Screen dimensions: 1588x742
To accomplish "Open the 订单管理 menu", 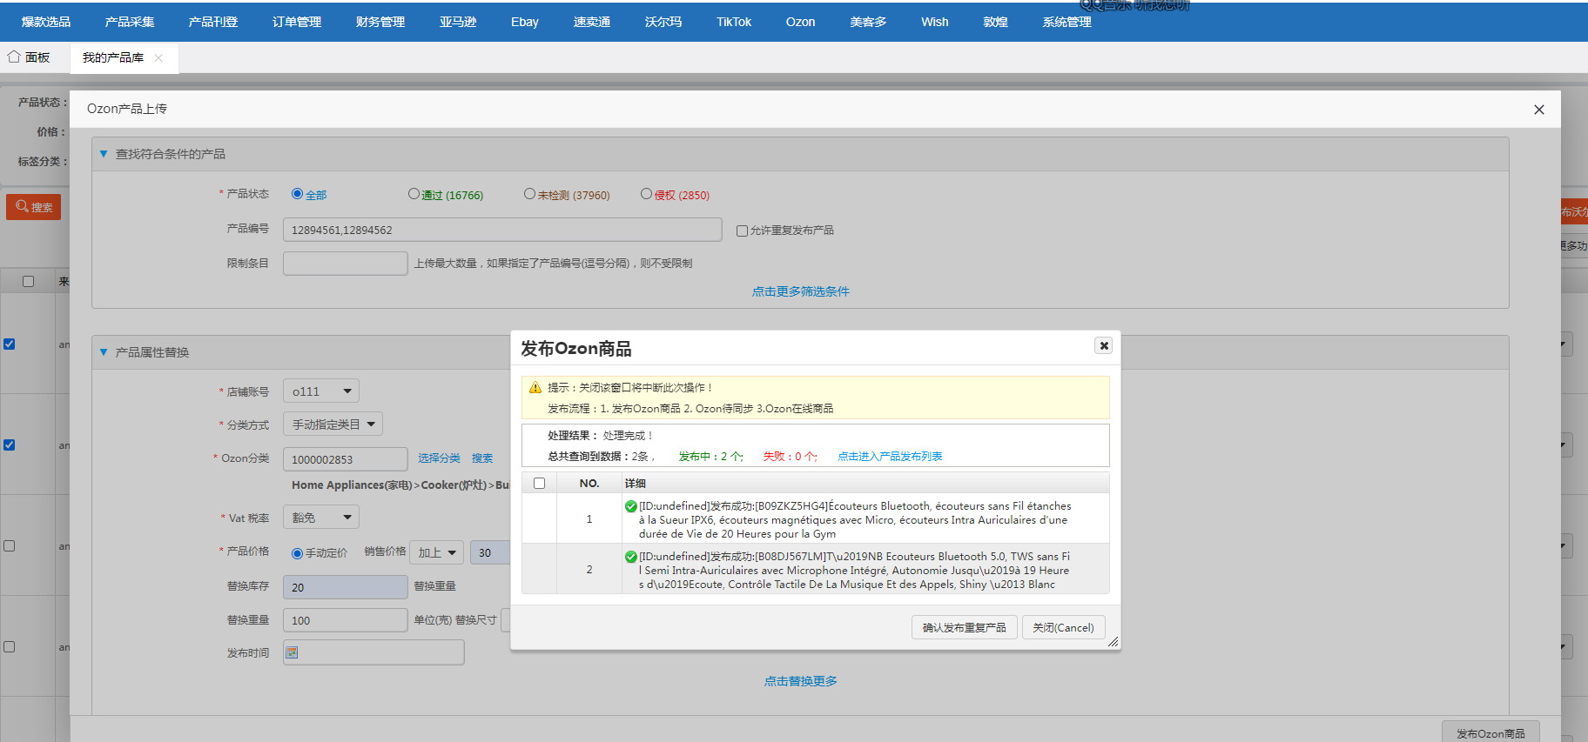I will 297,22.
